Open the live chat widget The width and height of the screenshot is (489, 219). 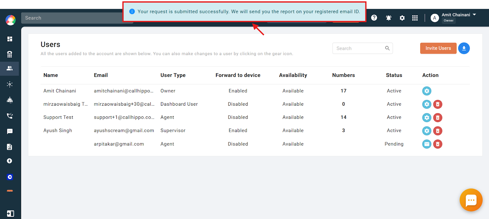pos(471,200)
